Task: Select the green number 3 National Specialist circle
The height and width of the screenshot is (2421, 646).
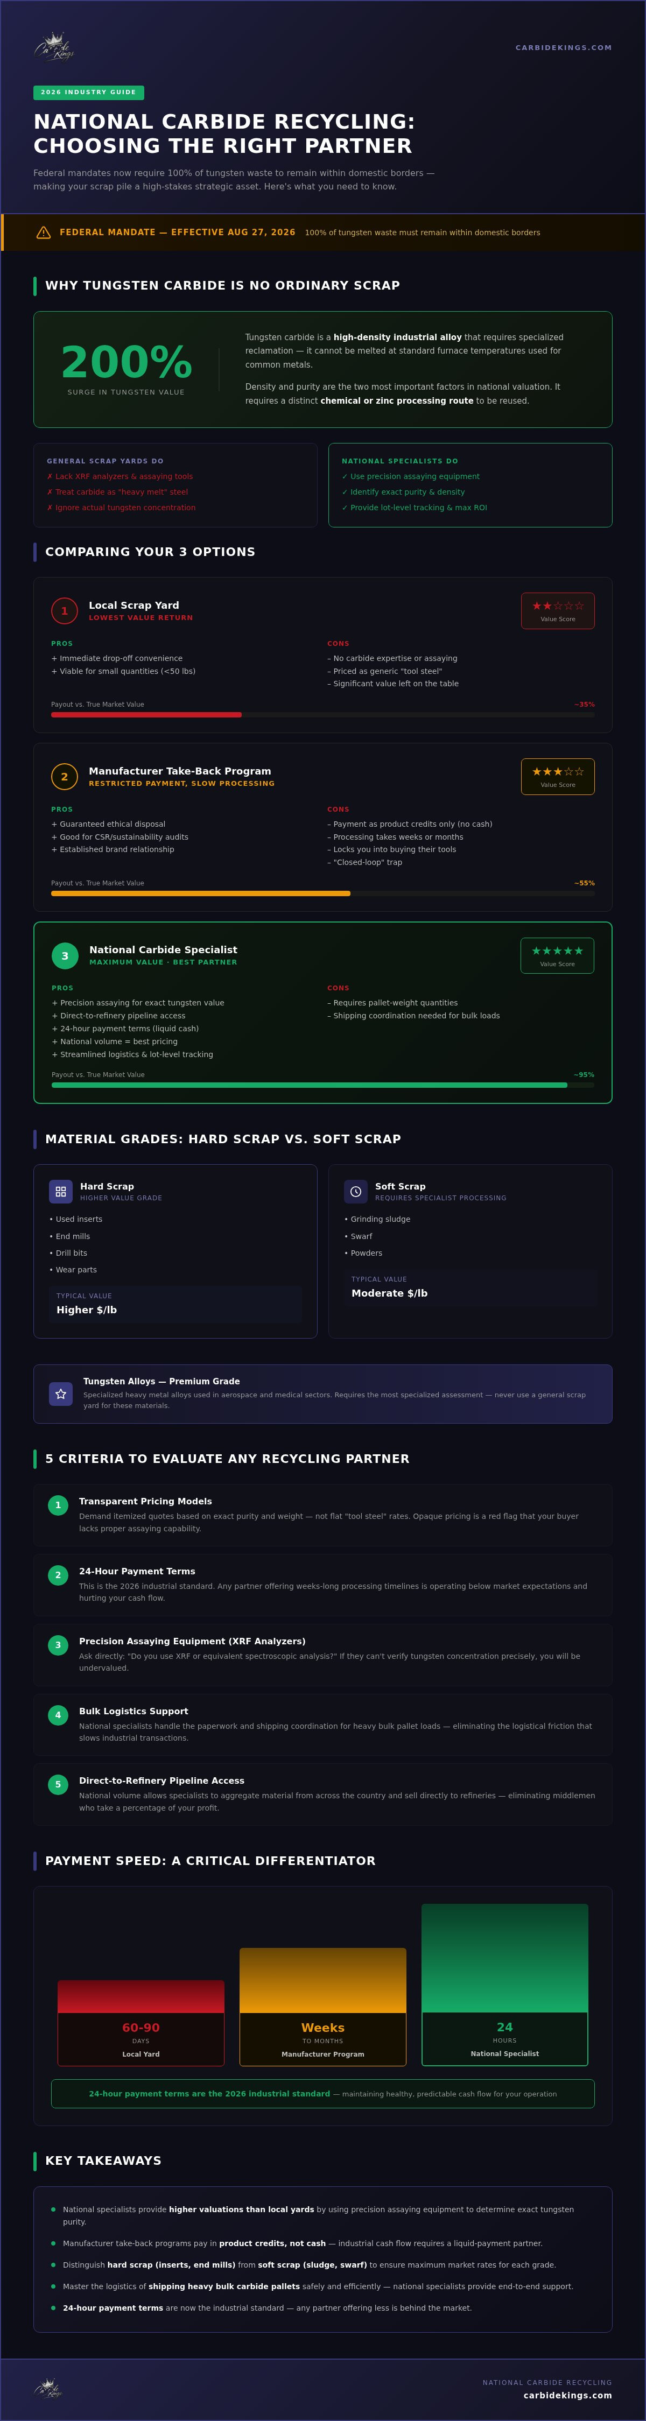Action: [x=65, y=956]
